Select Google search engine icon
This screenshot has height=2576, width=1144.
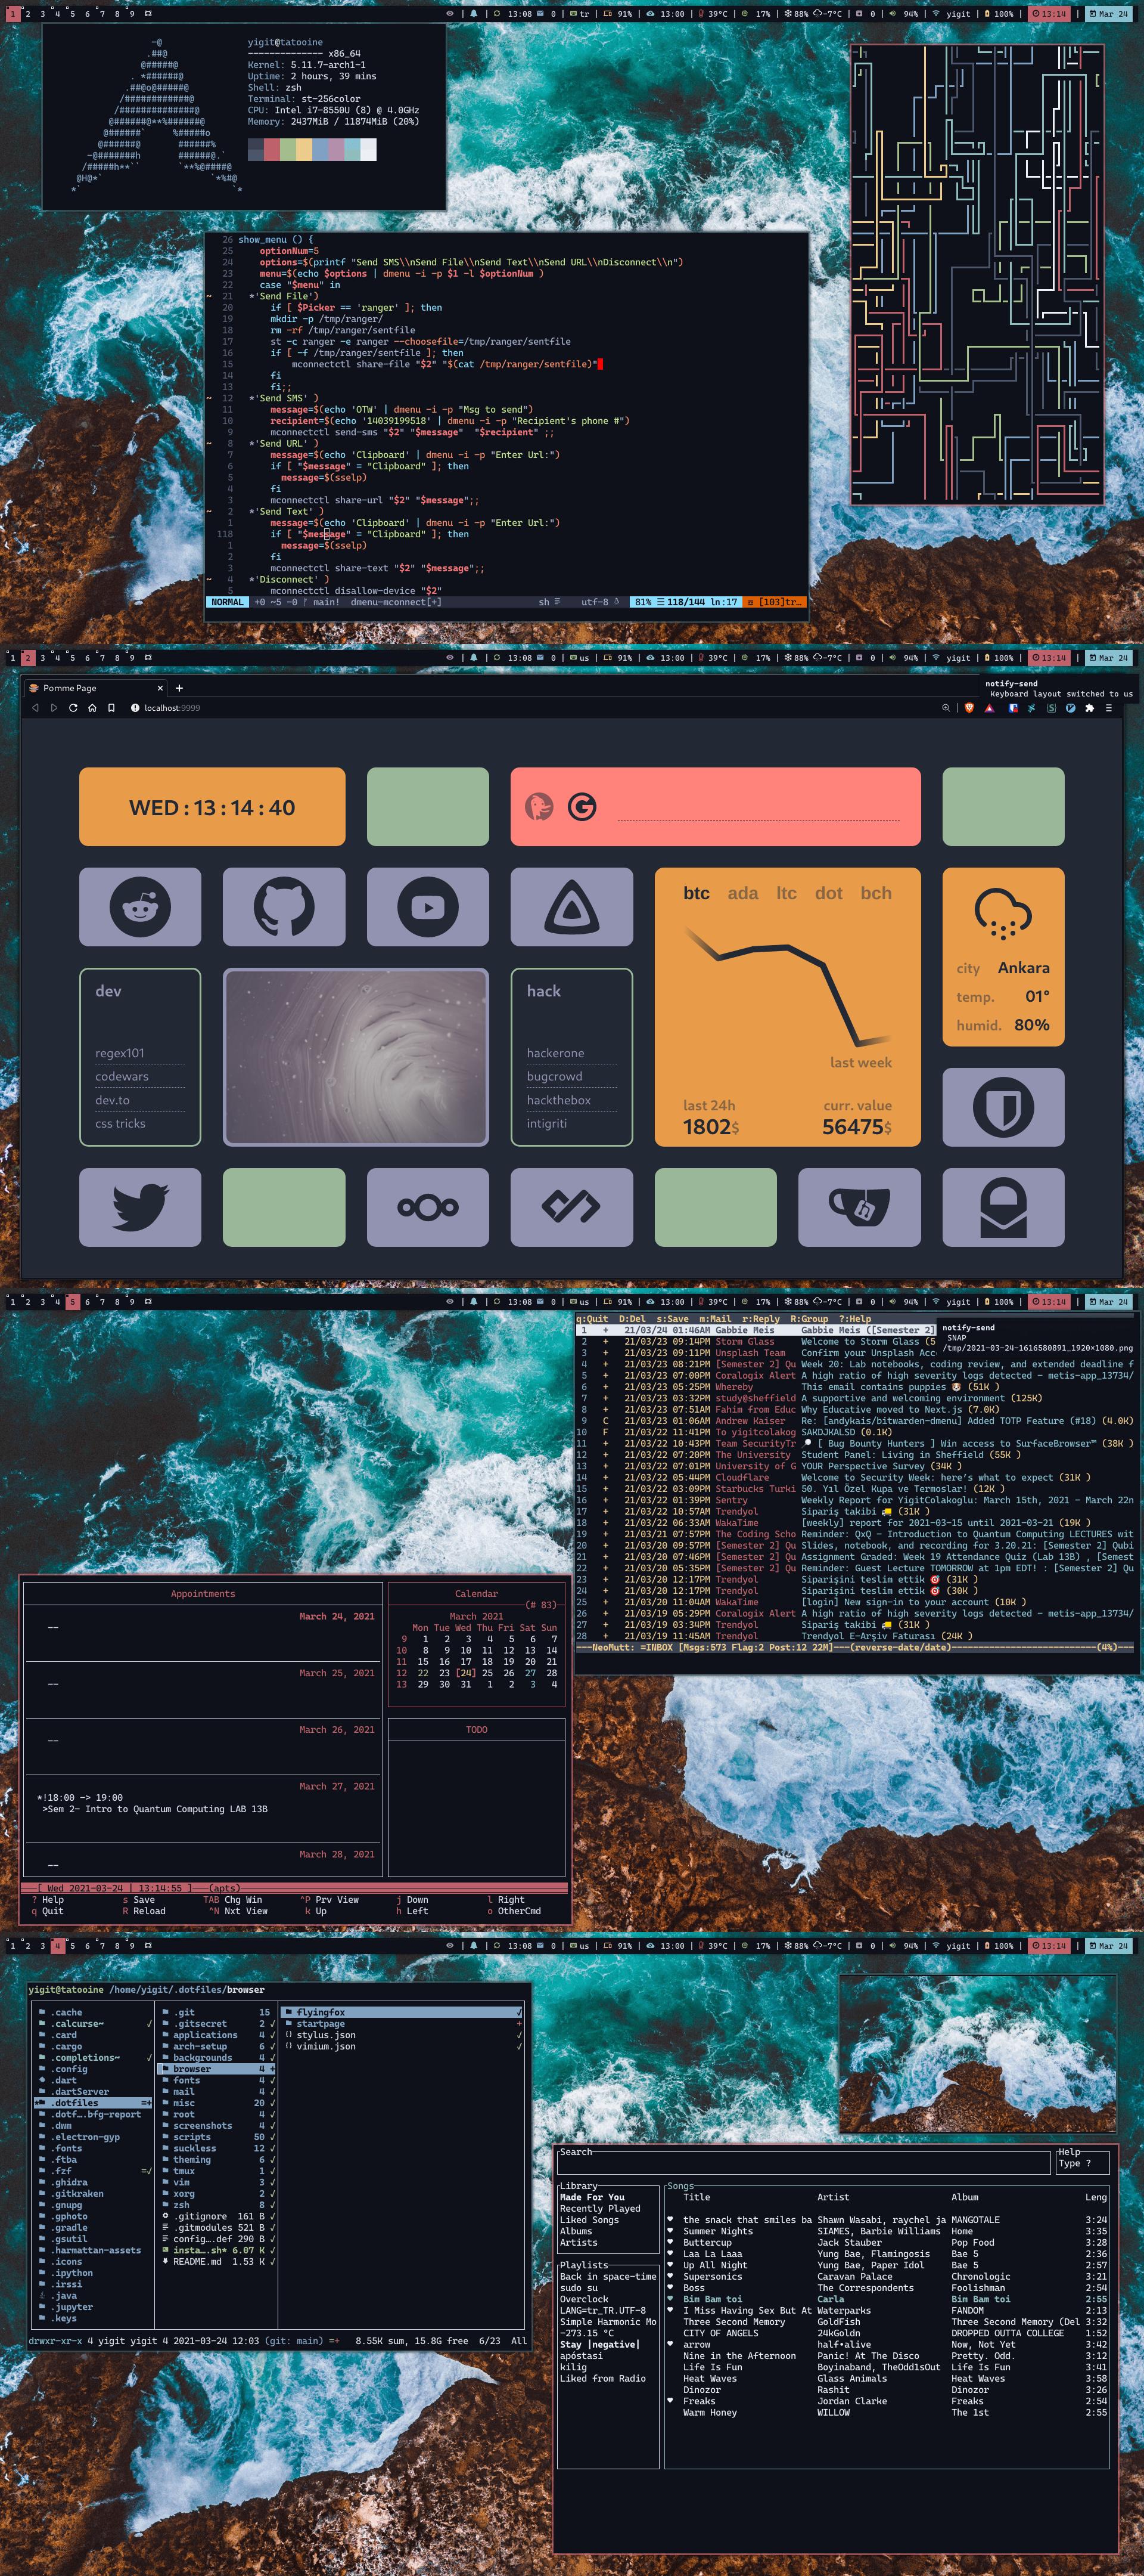[583, 806]
